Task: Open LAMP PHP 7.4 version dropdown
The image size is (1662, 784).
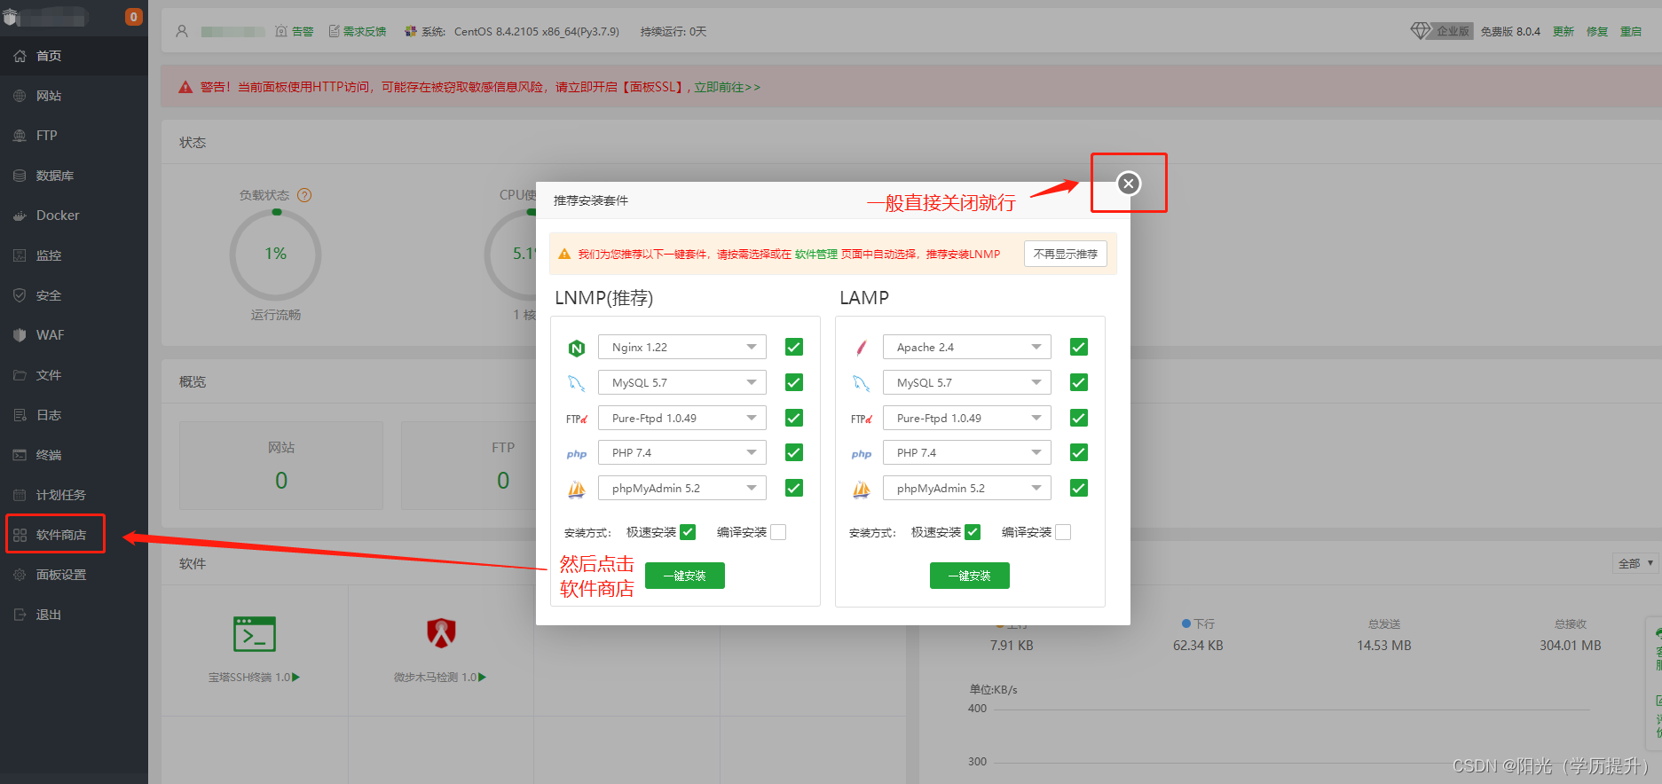Action: click(967, 452)
